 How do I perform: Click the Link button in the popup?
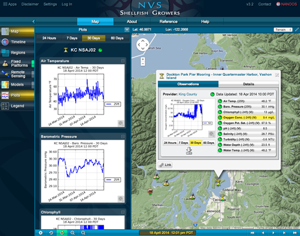coord(165,165)
